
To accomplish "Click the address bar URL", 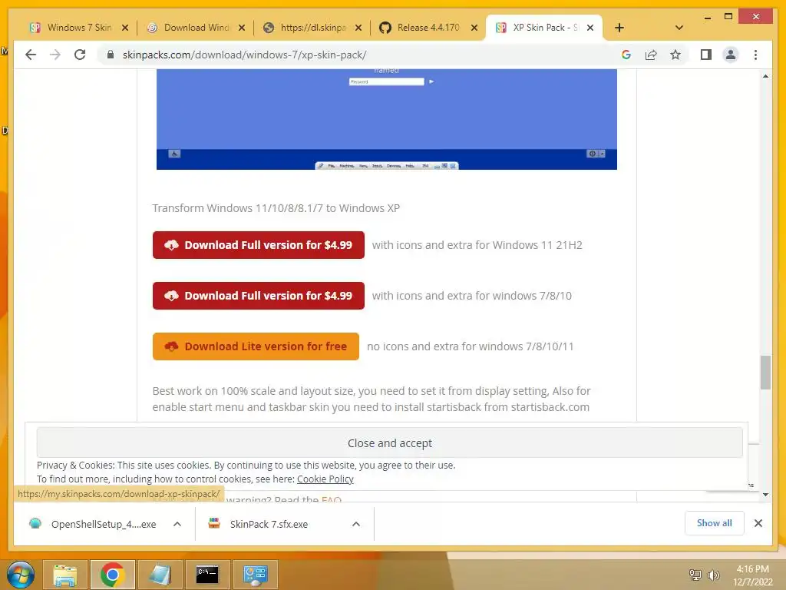I will click(245, 55).
